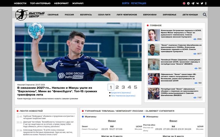Go home via Быстрый центр logo

(x=30, y=15)
